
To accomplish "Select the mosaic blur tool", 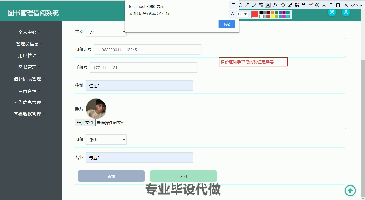I will tap(261, 5).
